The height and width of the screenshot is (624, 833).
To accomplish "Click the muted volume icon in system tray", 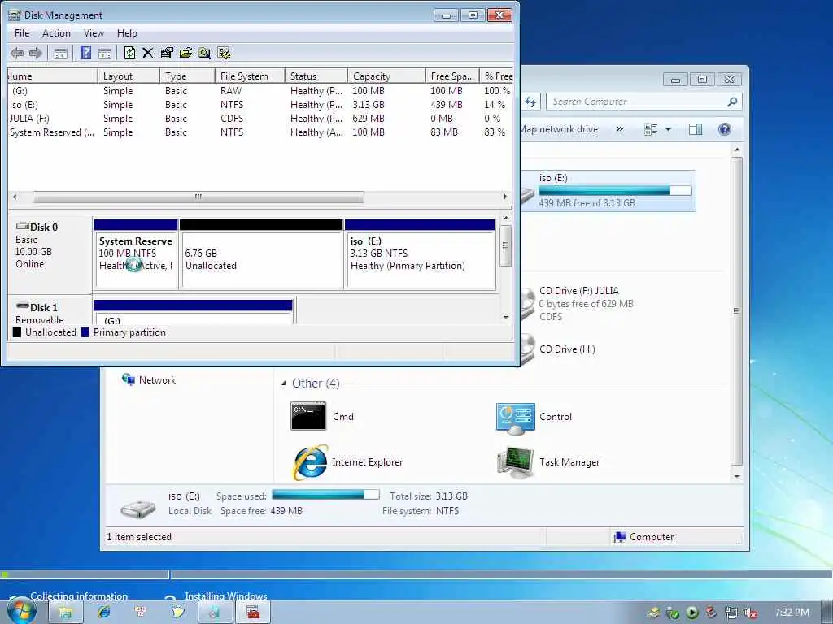I will click(751, 613).
